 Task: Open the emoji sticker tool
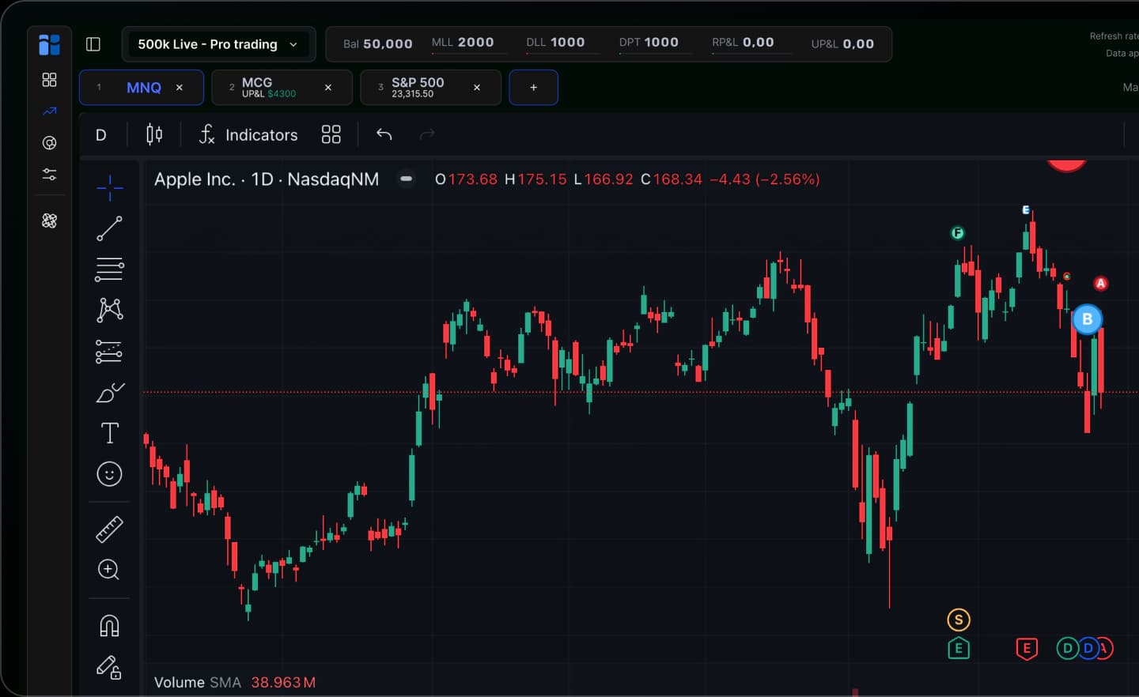click(109, 474)
